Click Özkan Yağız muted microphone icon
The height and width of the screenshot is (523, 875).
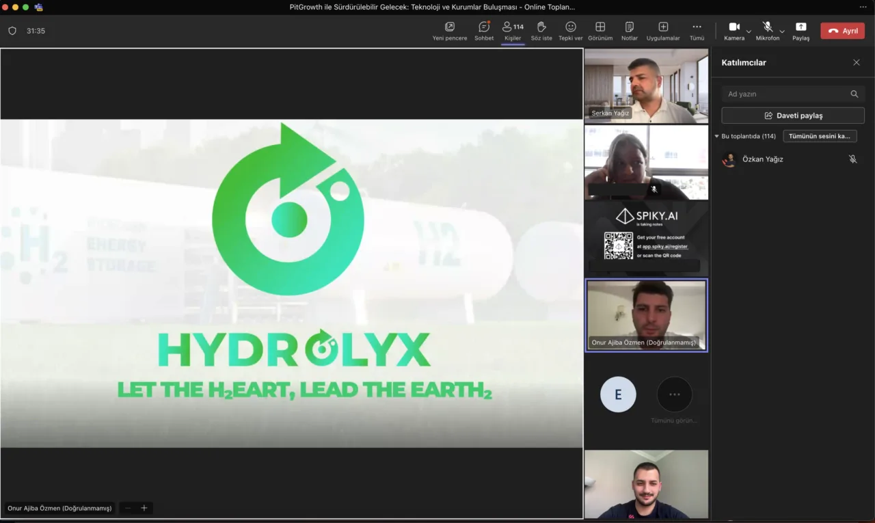[x=853, y=159]
